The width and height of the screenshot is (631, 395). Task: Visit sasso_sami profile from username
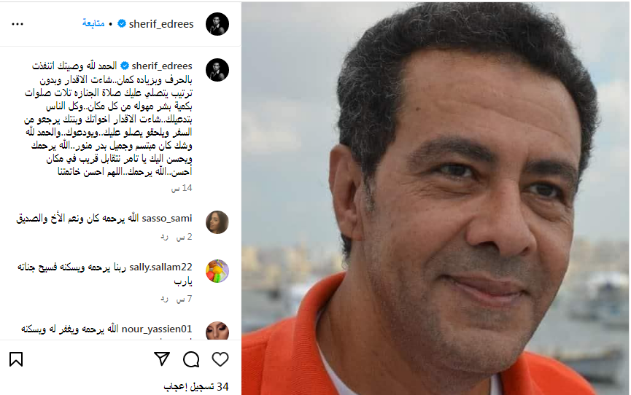click(167, 218)
